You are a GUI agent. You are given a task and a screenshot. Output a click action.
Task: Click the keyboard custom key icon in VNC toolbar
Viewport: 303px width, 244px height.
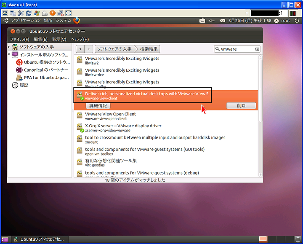45,13
